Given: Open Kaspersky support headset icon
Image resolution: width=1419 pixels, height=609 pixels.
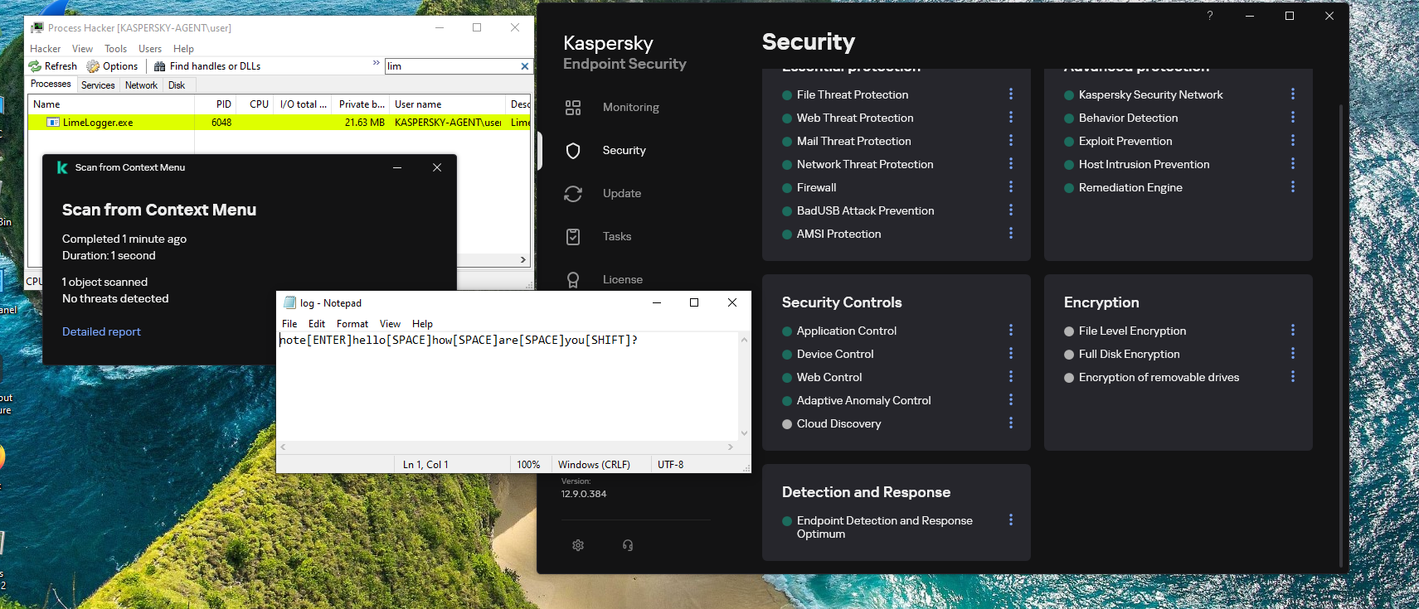Looking at the screenshot, I should tap(628, 545).
